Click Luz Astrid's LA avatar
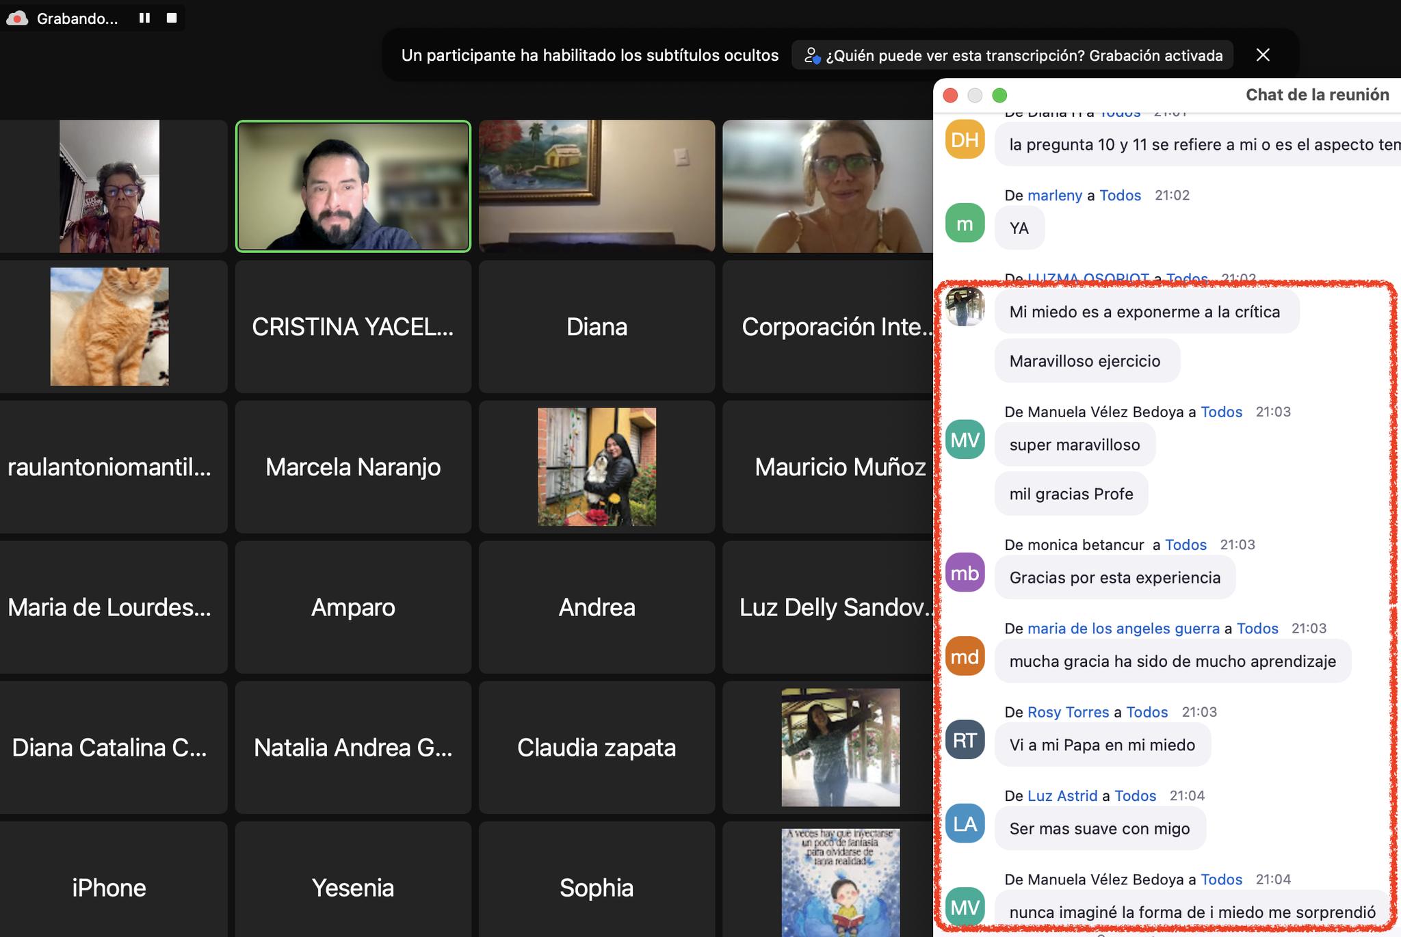 965,823
